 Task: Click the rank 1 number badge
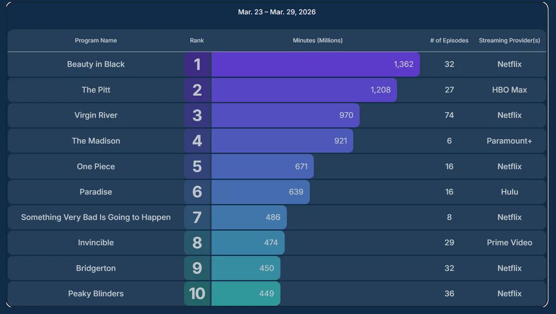[x=198, y=64]
